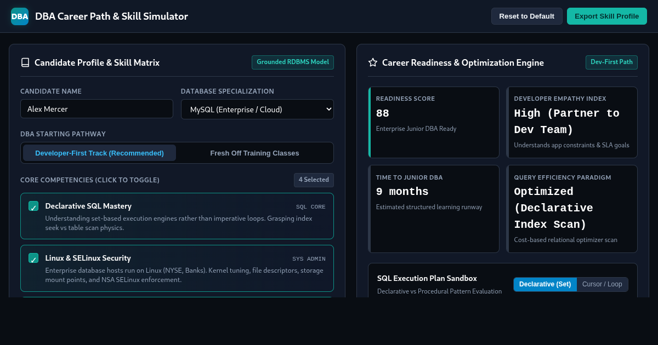Click the SQL CORE tag label
658x345 pixels.
click(311, 207)
